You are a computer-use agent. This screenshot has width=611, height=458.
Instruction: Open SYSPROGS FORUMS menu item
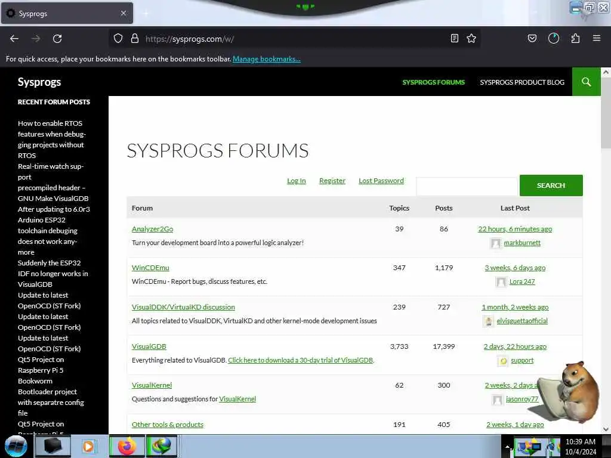coord(433,82)
